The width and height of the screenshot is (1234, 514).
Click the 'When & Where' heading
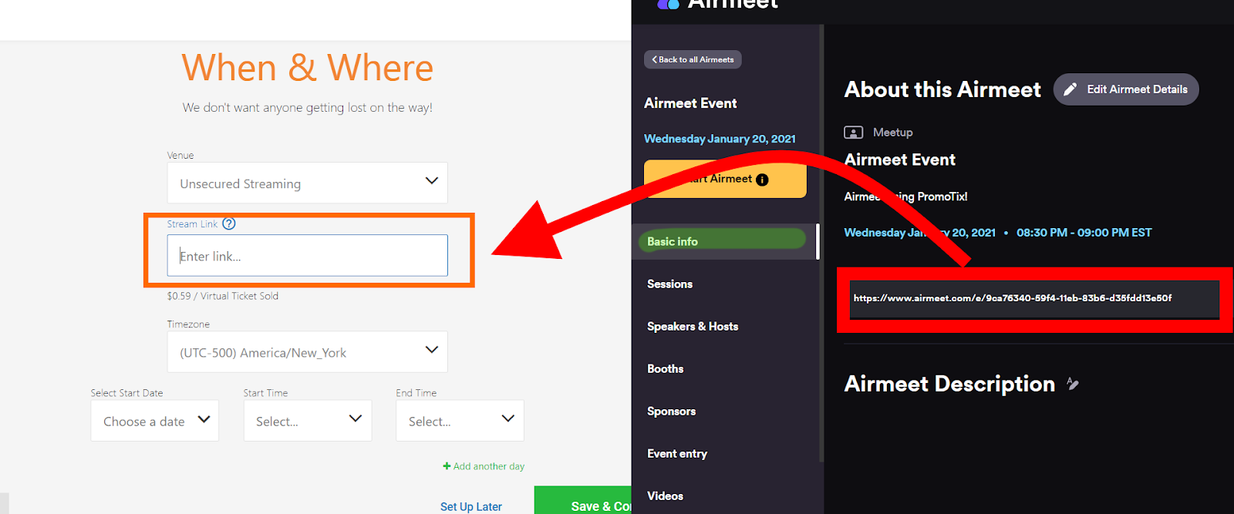(x=307, y=68)
